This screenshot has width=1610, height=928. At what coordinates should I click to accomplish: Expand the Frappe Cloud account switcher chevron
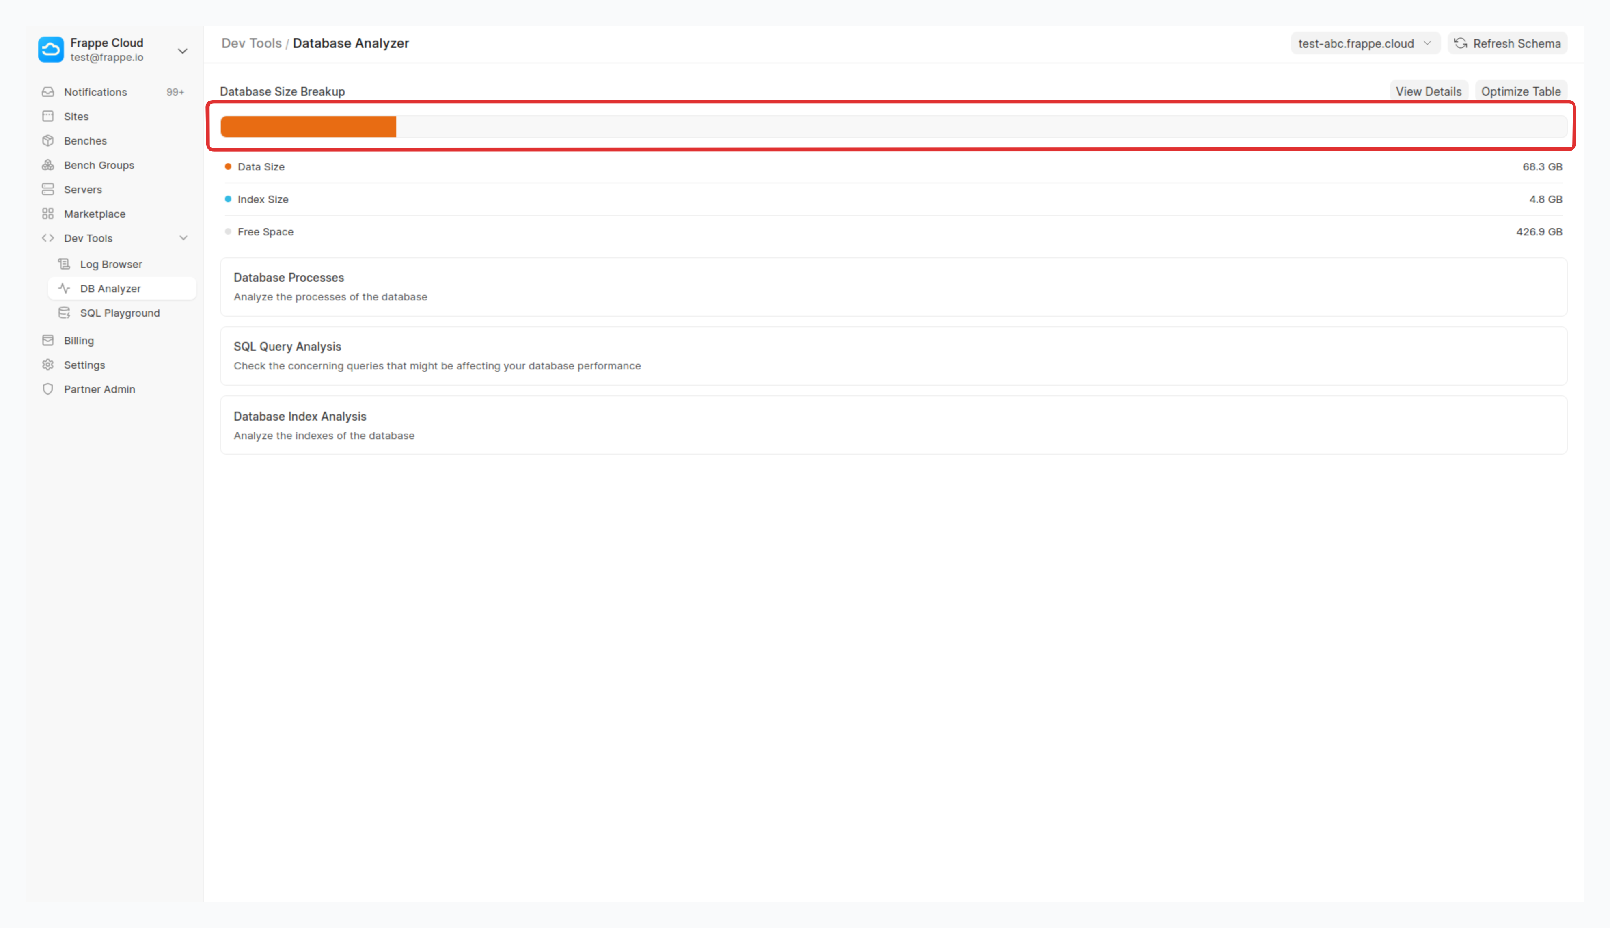click(x=182, y=50)
